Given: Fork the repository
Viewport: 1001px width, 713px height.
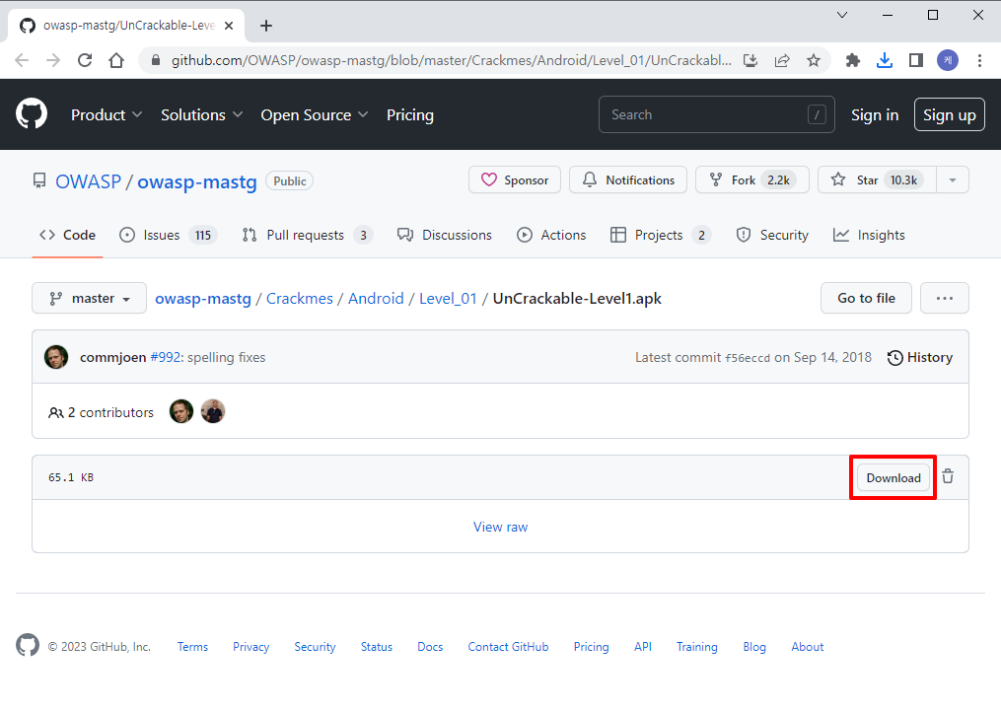Looking at the screenshot, I should (752, 180).
